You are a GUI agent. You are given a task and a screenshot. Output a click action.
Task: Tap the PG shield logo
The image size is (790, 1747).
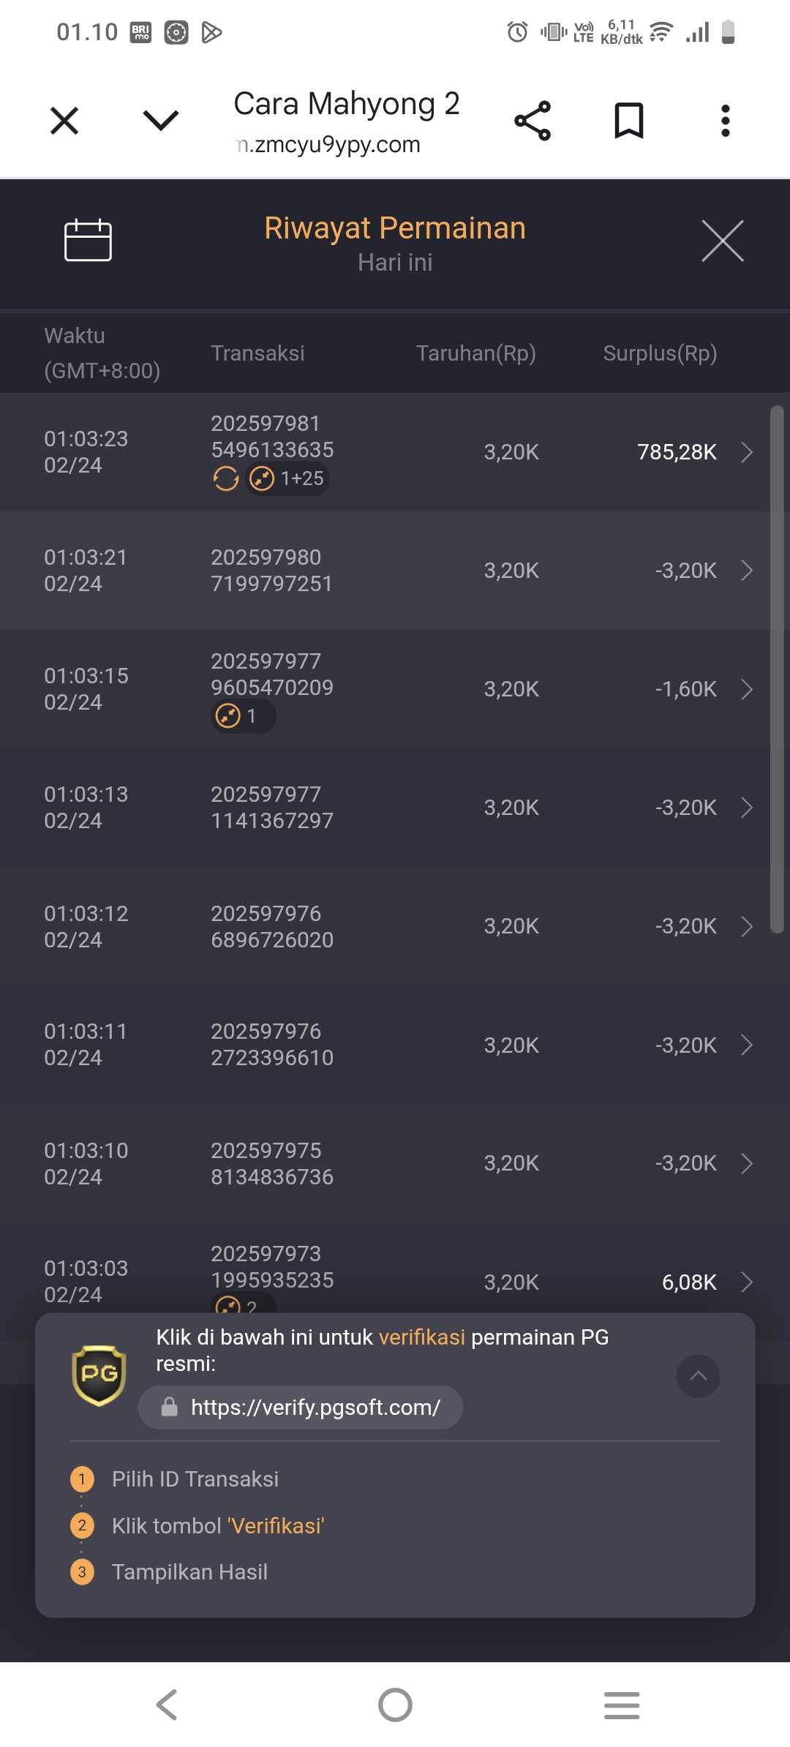coord(99,1375)
